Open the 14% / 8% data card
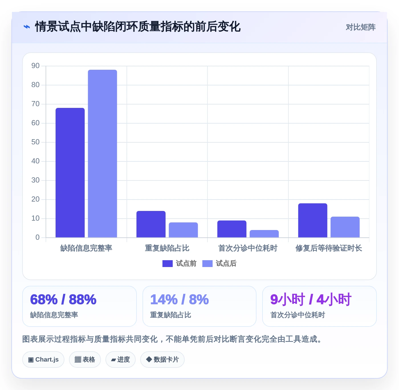This screenshot has width=399, height=390. [199, 306]
